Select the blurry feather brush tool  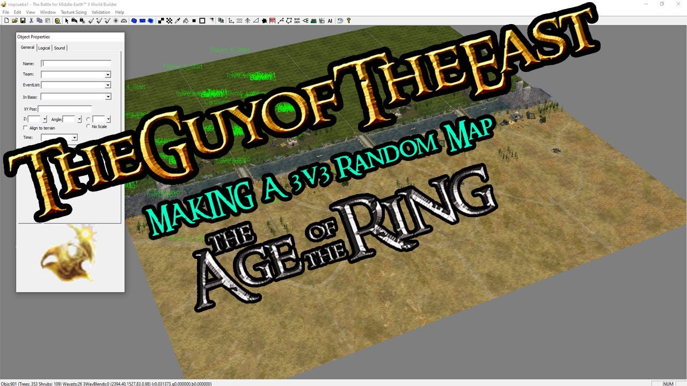tap(115, 21)
